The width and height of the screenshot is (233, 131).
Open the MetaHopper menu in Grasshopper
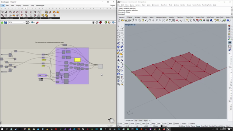pyautogui.click(x=40, y=5)
